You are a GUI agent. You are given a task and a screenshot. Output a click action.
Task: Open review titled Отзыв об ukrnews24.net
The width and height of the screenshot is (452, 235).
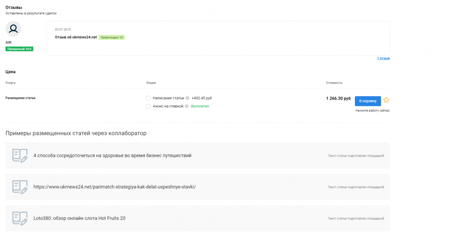tap(75, 37)
